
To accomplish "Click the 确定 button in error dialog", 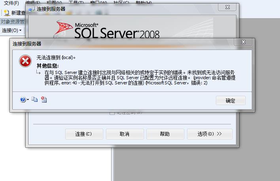I will click(231, 101).
